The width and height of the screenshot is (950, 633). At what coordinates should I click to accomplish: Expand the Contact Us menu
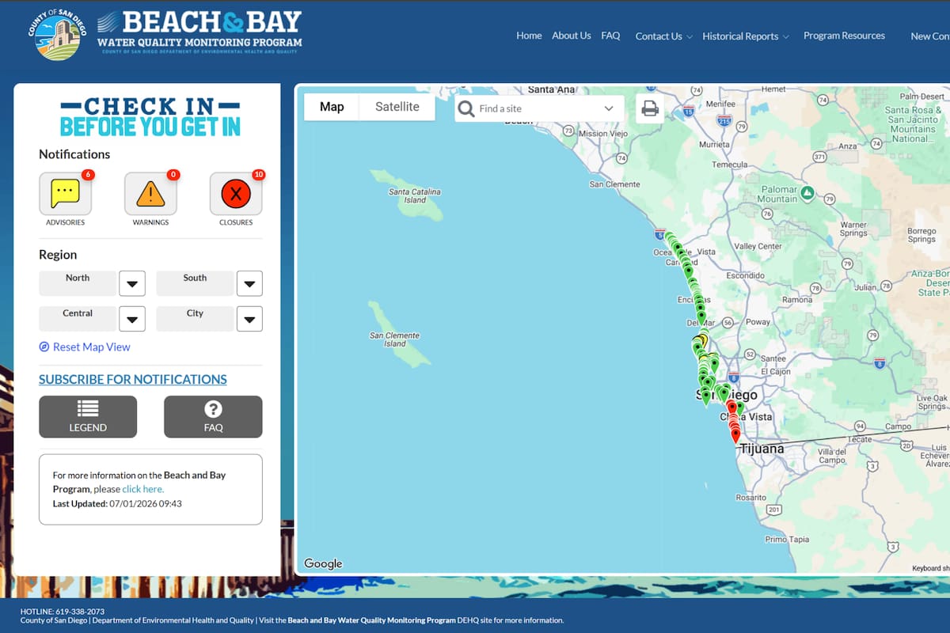663,36
